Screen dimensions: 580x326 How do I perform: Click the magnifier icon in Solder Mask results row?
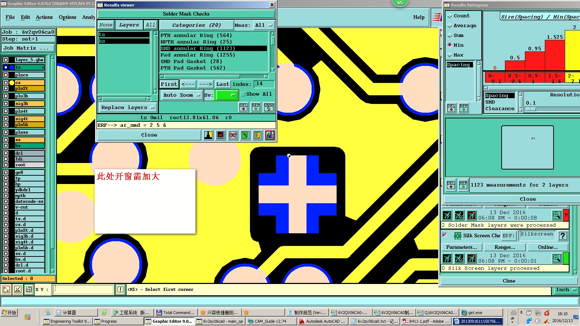(x=557, y=216)
